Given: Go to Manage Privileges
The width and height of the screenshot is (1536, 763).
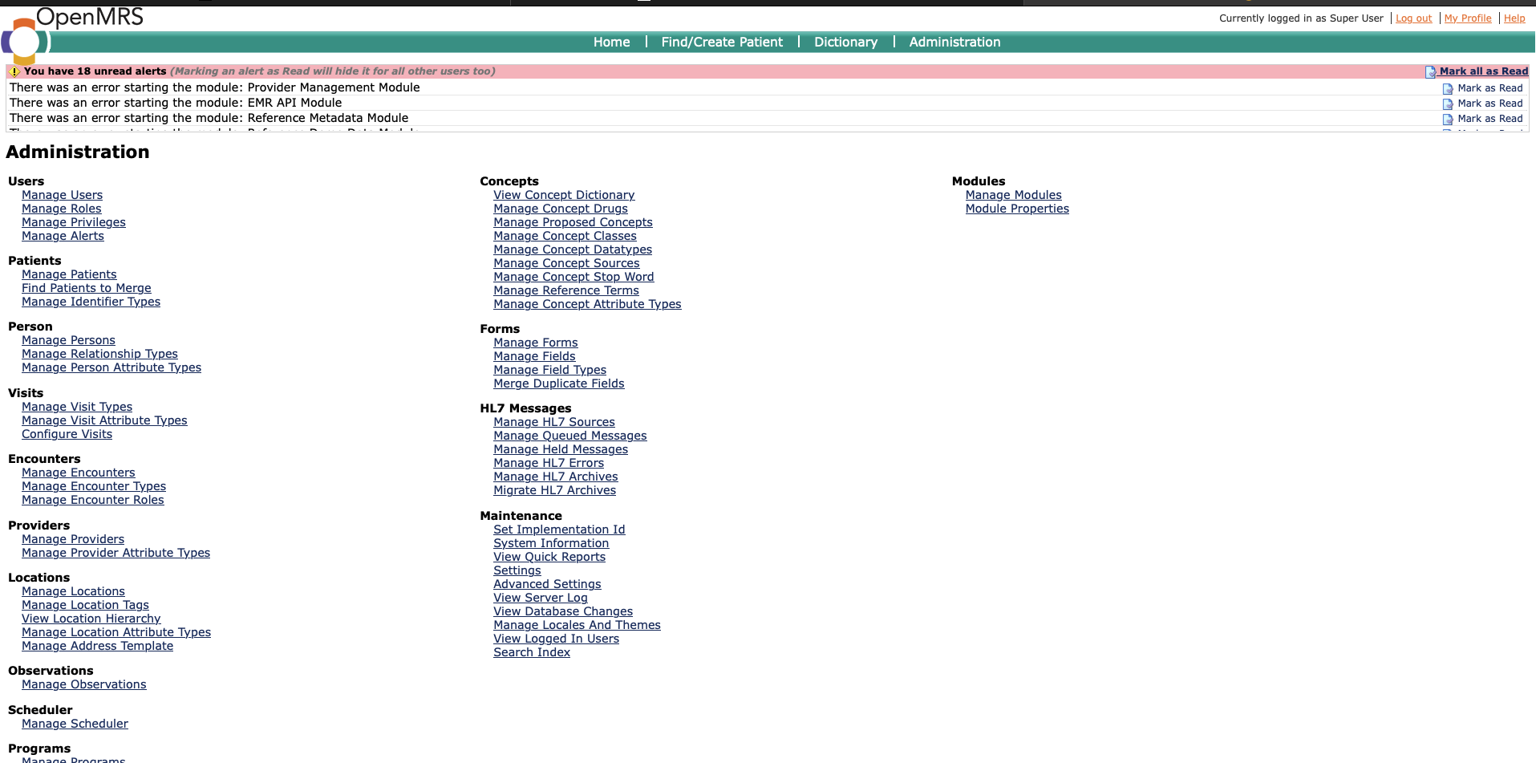Looking at the screenshot, I should pyautogui.click(x=73, y=222).
